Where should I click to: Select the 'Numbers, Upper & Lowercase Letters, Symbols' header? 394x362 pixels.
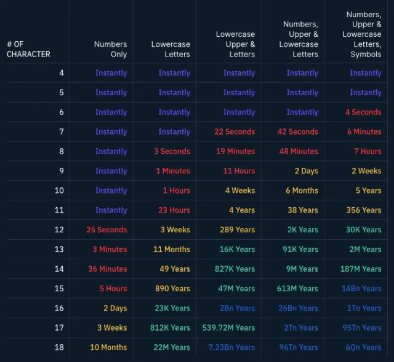coord(362,34)
